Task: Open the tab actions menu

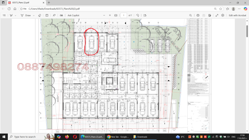Action: pyautogui.click(x=3, y=2)
